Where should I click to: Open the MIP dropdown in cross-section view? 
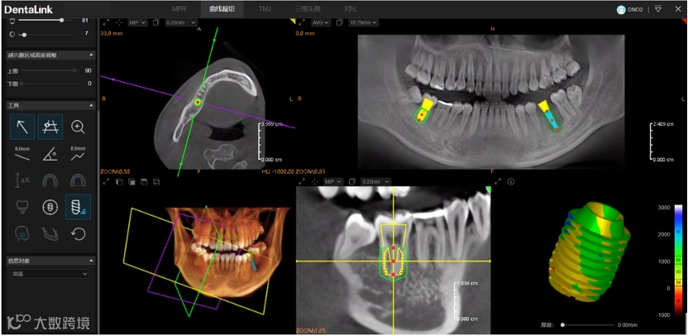[333, 181]
